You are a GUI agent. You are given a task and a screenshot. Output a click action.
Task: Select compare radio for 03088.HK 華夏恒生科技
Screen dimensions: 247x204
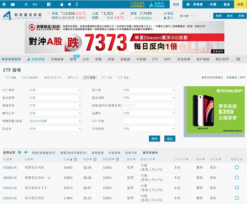click(237, 167)
